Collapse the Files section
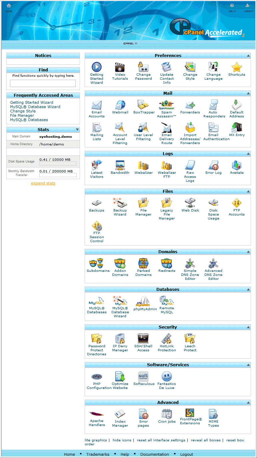 (x=248, y=192)
